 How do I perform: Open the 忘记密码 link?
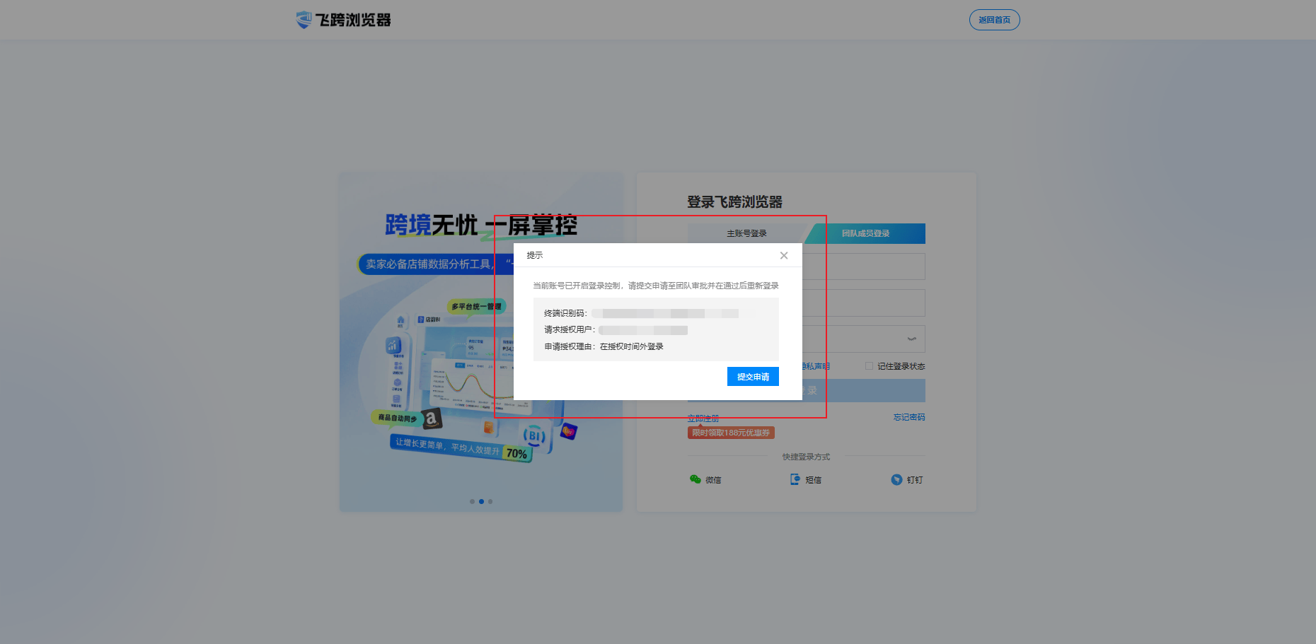tap(909, 417)
